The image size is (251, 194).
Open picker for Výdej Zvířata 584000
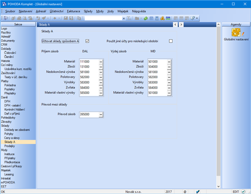click(x=169, y=88)
